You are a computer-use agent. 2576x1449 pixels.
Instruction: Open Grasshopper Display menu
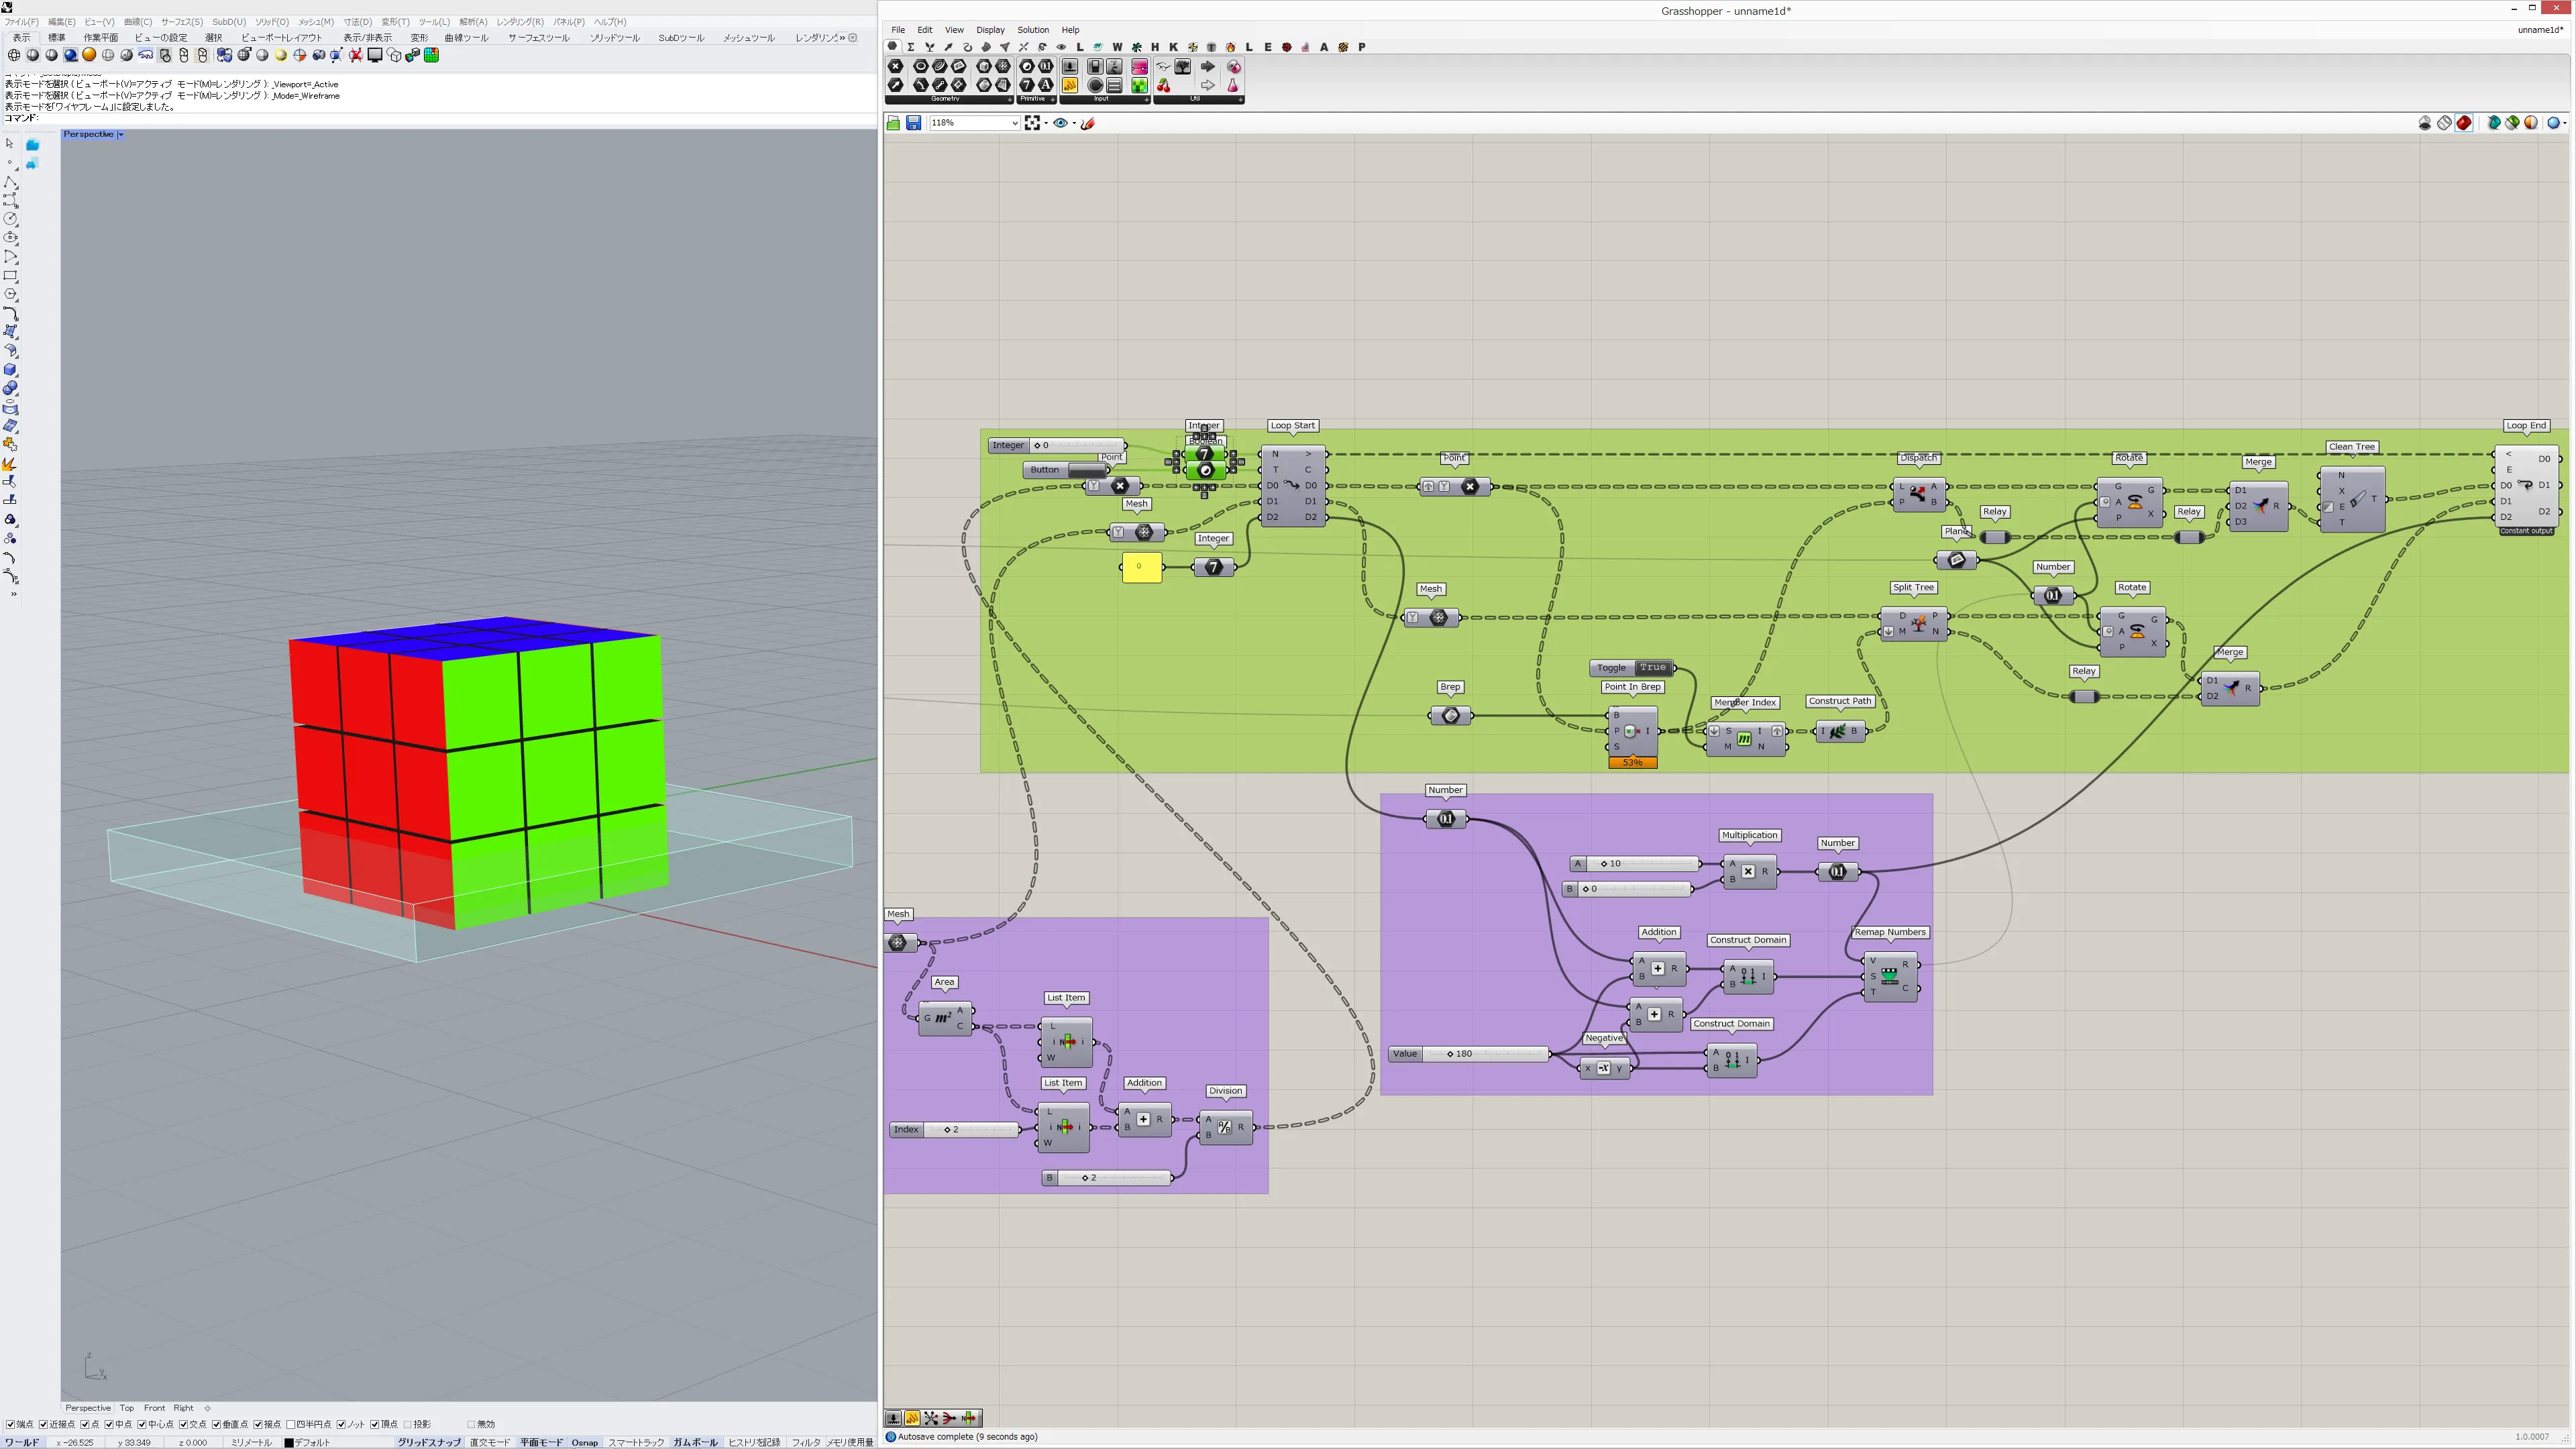coord(990,30)
